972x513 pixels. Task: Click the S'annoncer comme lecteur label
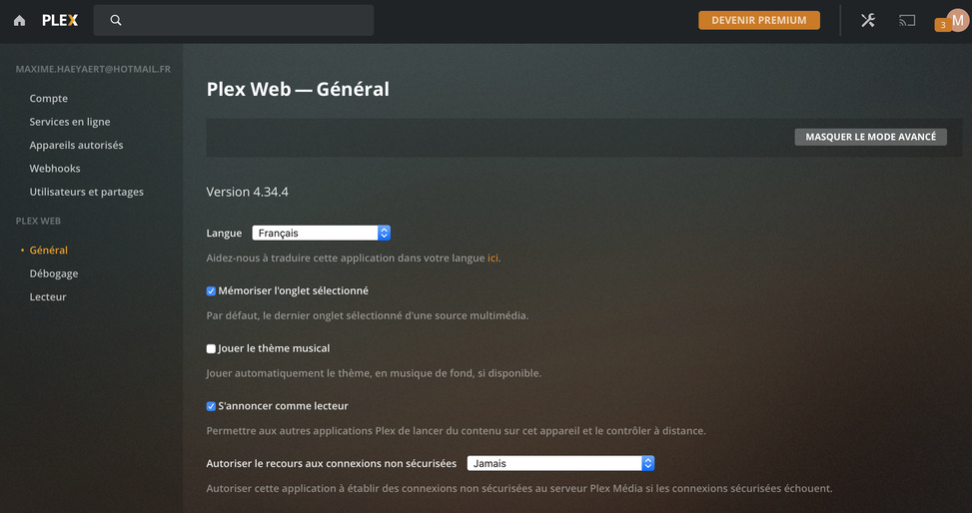[284, 406]
